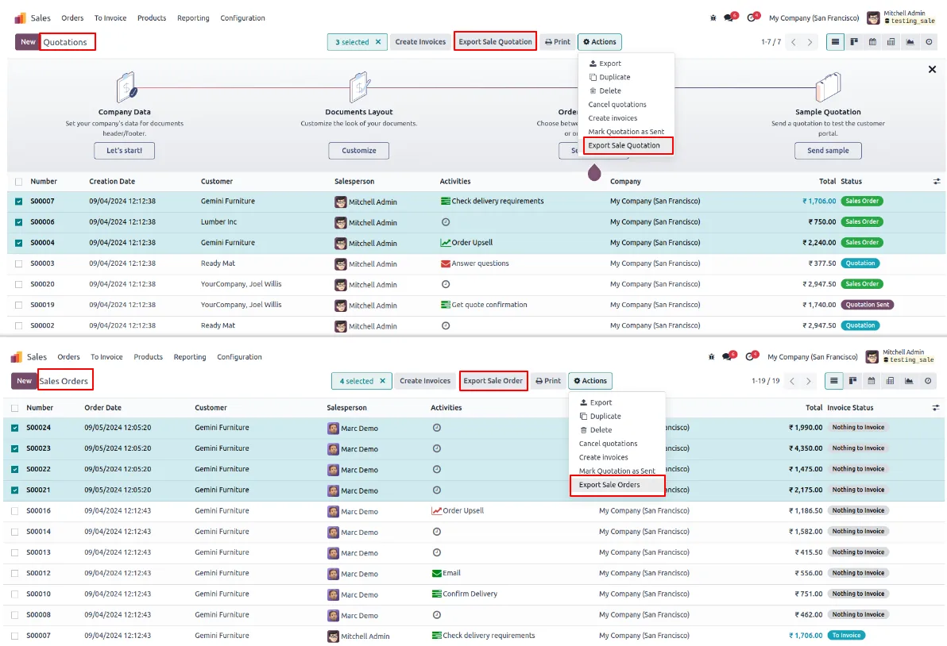This screenshot has width=947, height=646.
Task: Click the Export Sale Order toolbar button
Action: coord(493,381)
